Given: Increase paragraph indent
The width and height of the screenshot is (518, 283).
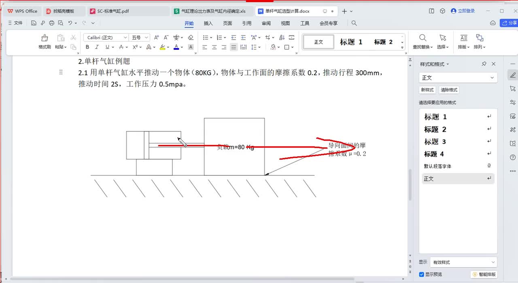Looking at the screenshot, I should point(243,38).
